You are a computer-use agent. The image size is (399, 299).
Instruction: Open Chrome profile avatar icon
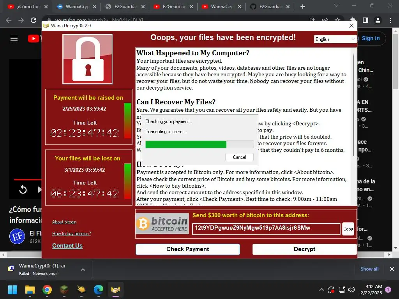click(378, 20)
